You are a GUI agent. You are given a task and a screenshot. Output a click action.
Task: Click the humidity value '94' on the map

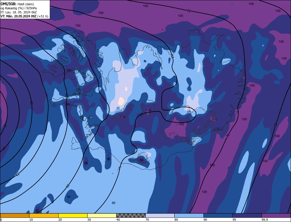[x=69, y=197]
